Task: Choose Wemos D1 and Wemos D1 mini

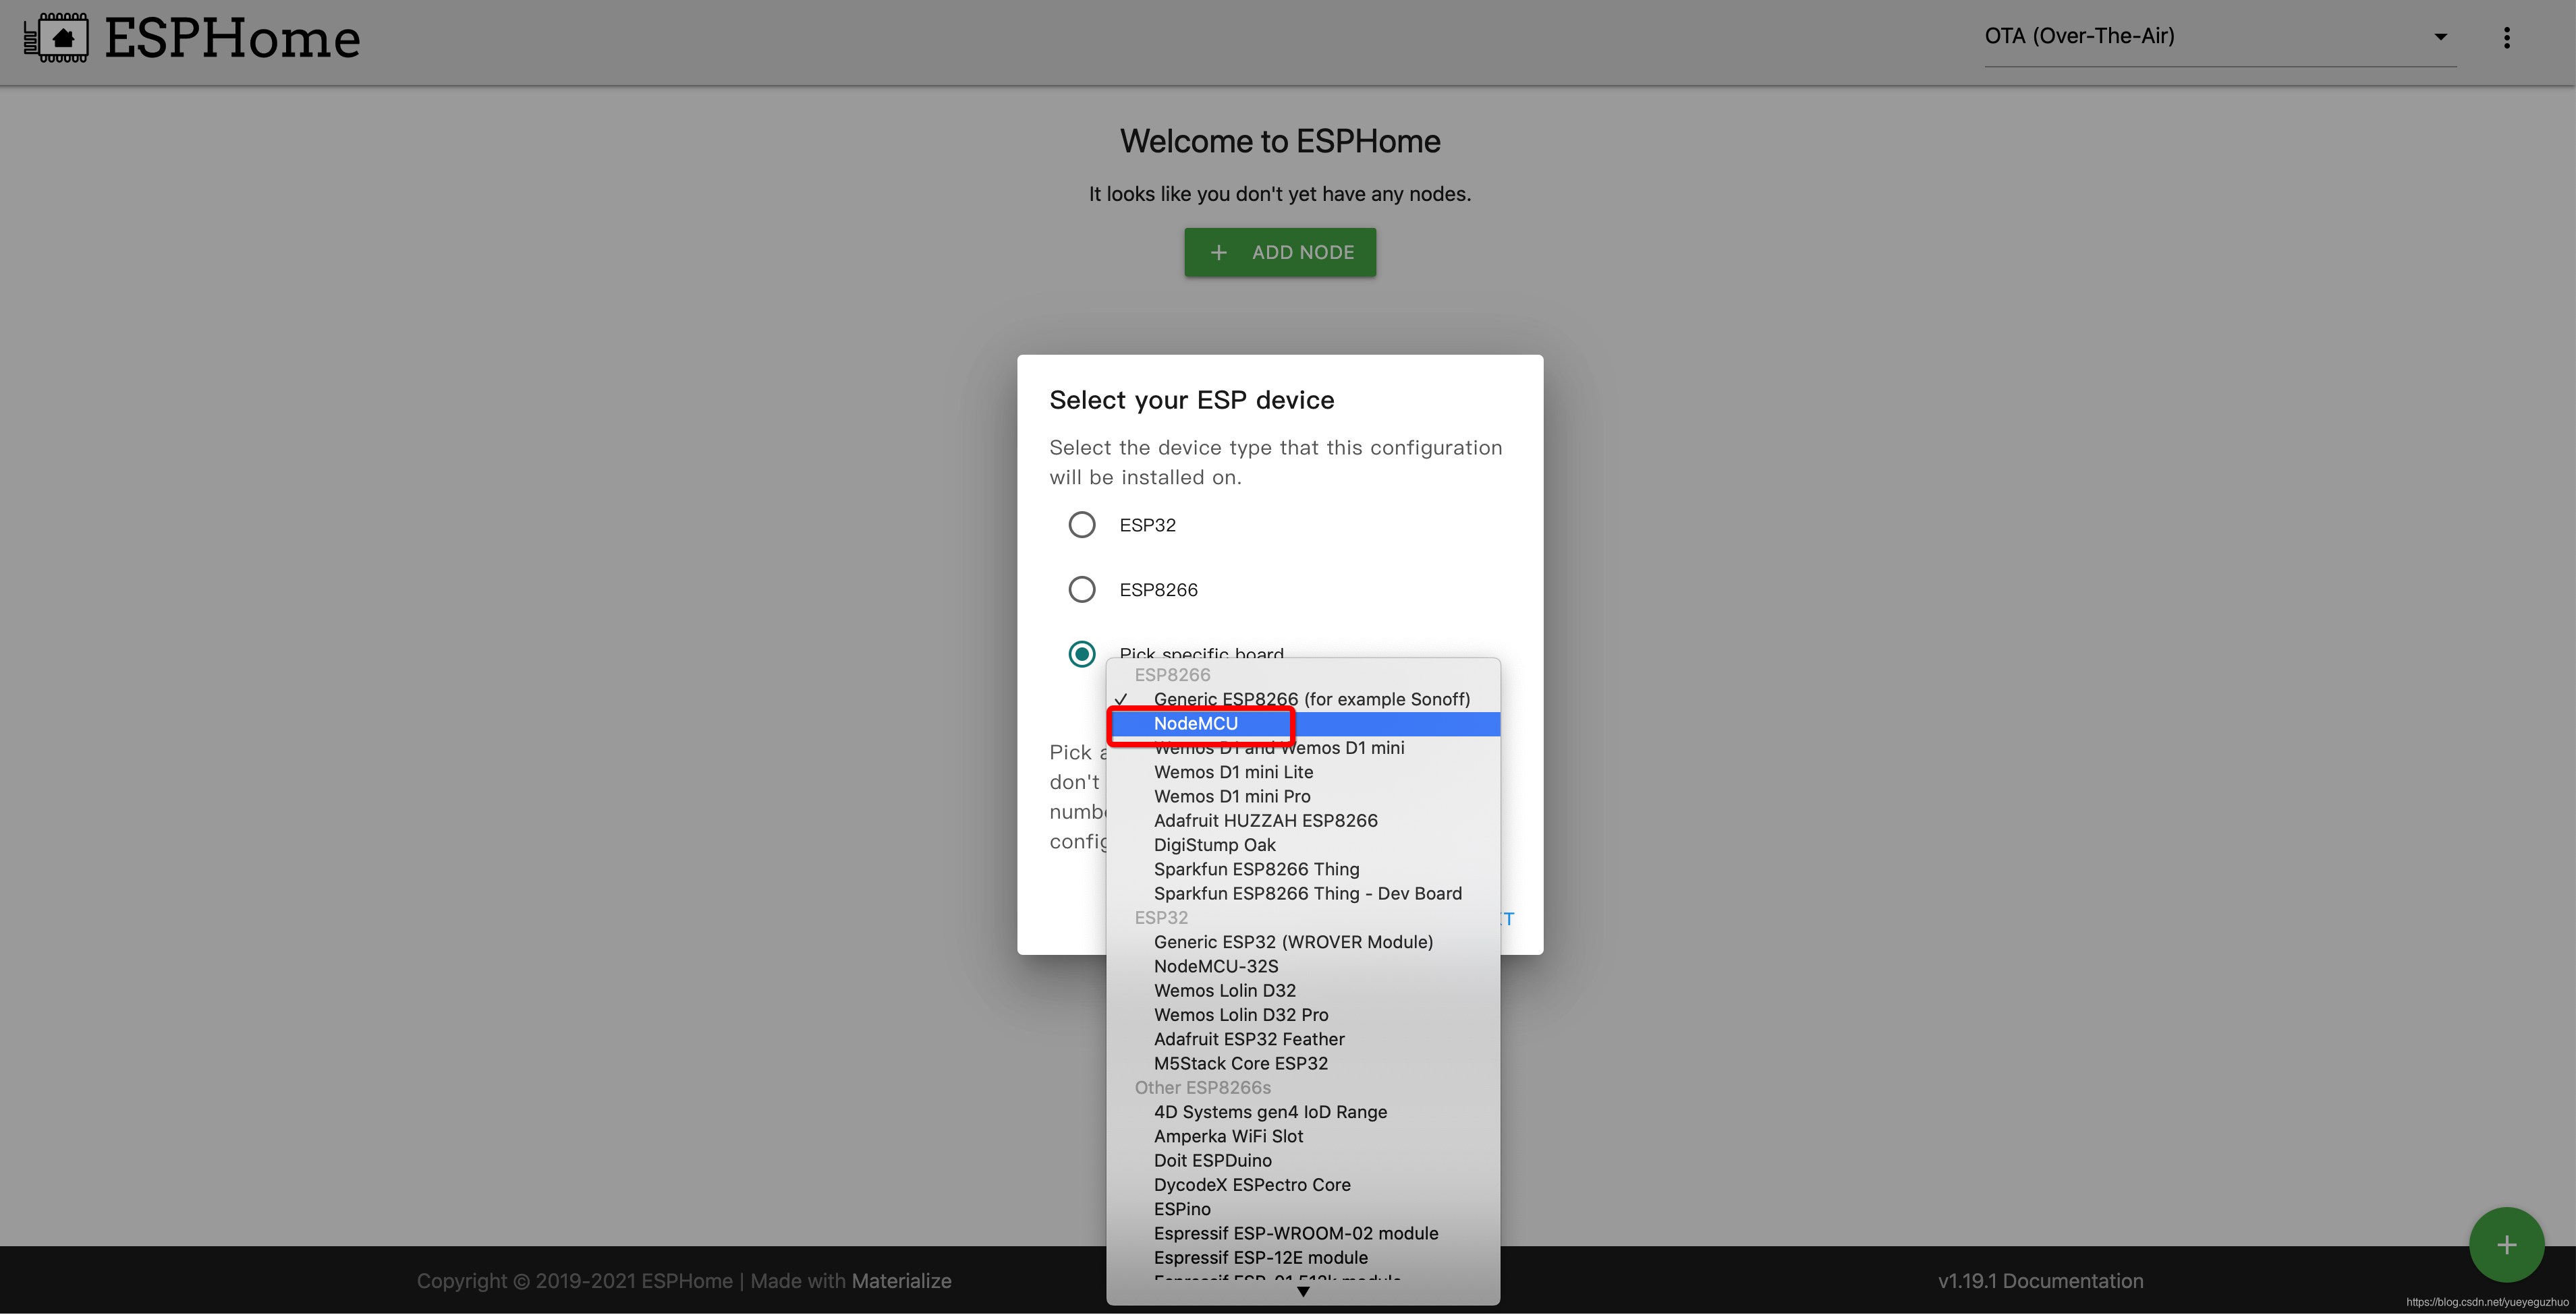Action: pyautogui.click(x=1303, y=749)
